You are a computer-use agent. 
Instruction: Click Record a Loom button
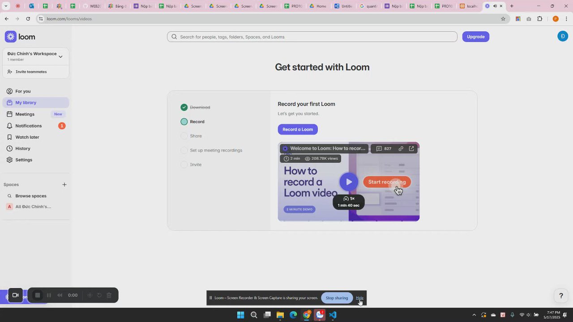(298, 129)
